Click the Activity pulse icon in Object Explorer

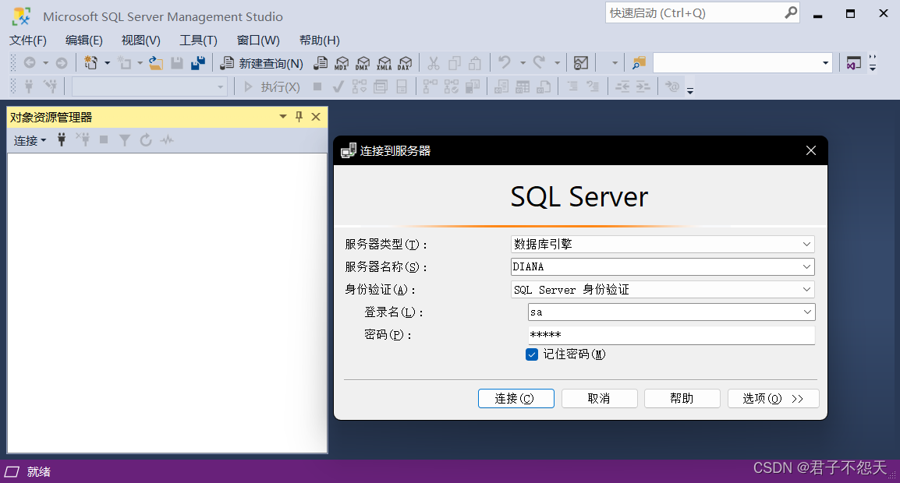(167, 139)
